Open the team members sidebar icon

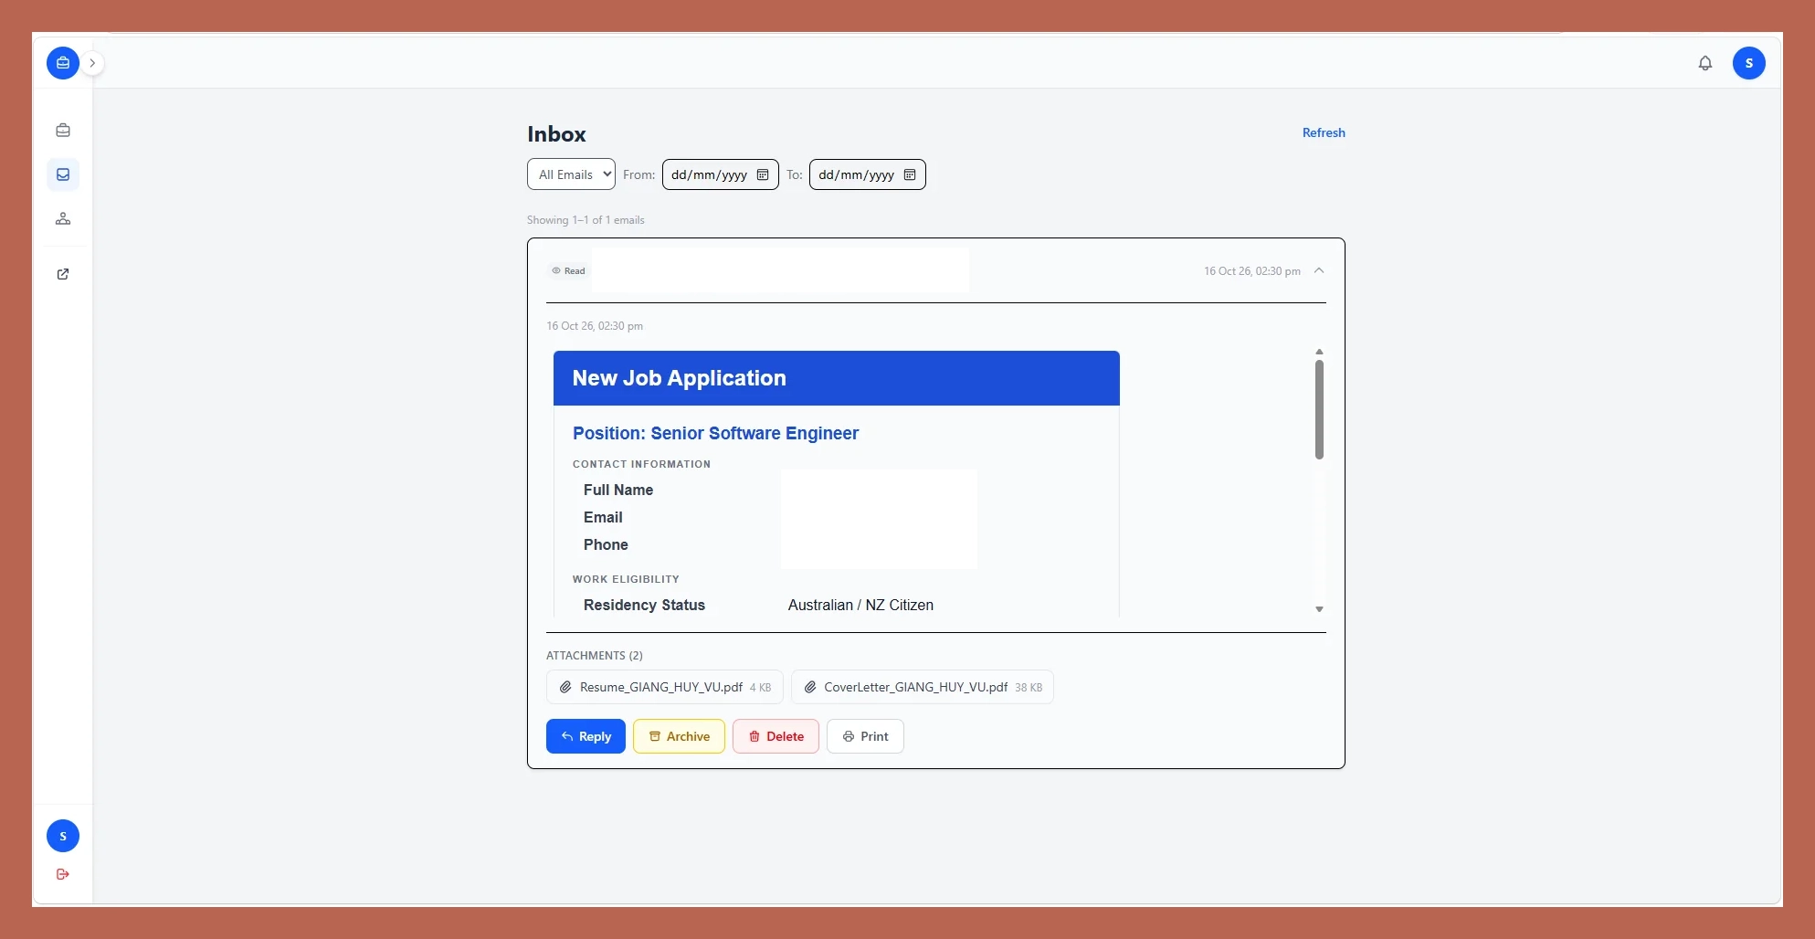[63, 218]
